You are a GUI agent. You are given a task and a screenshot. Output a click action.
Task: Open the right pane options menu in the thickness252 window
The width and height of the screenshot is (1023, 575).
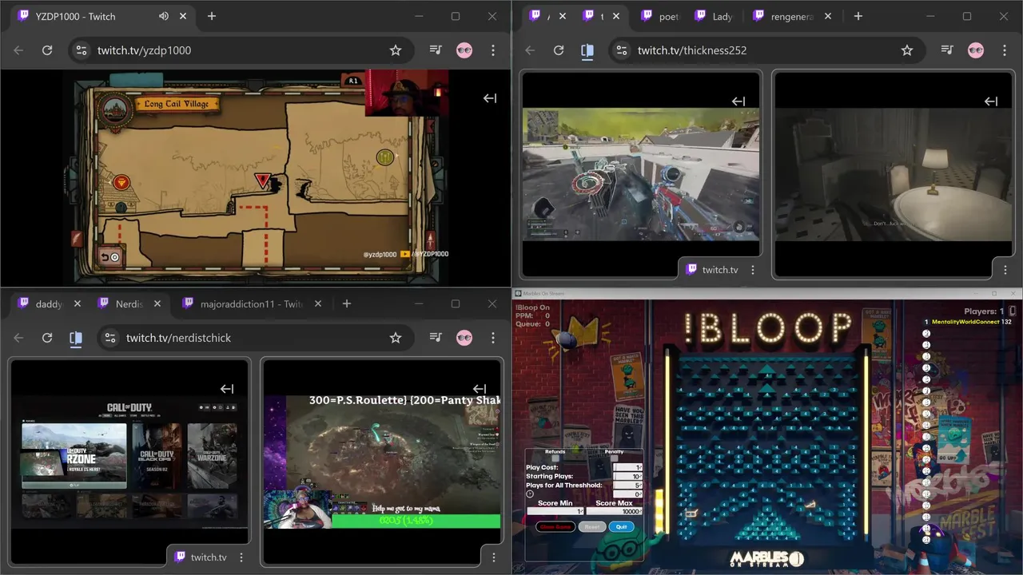(1005, 270)
